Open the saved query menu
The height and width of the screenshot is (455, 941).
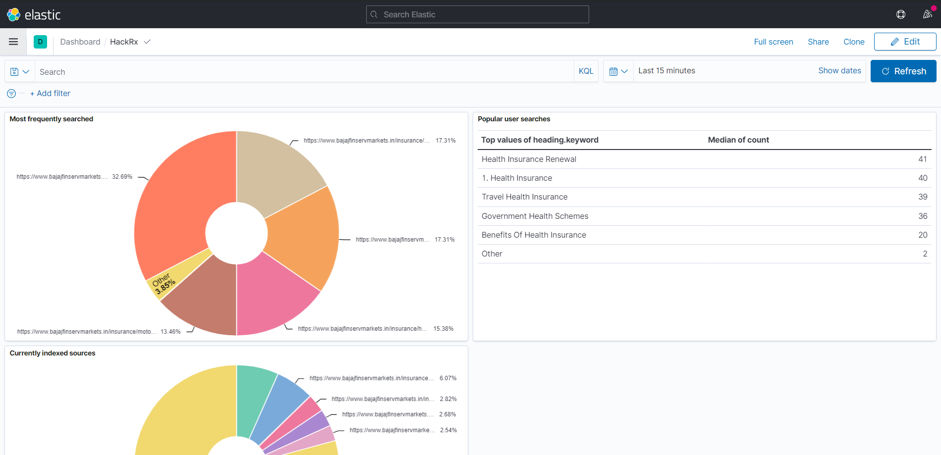coord(20,72)
